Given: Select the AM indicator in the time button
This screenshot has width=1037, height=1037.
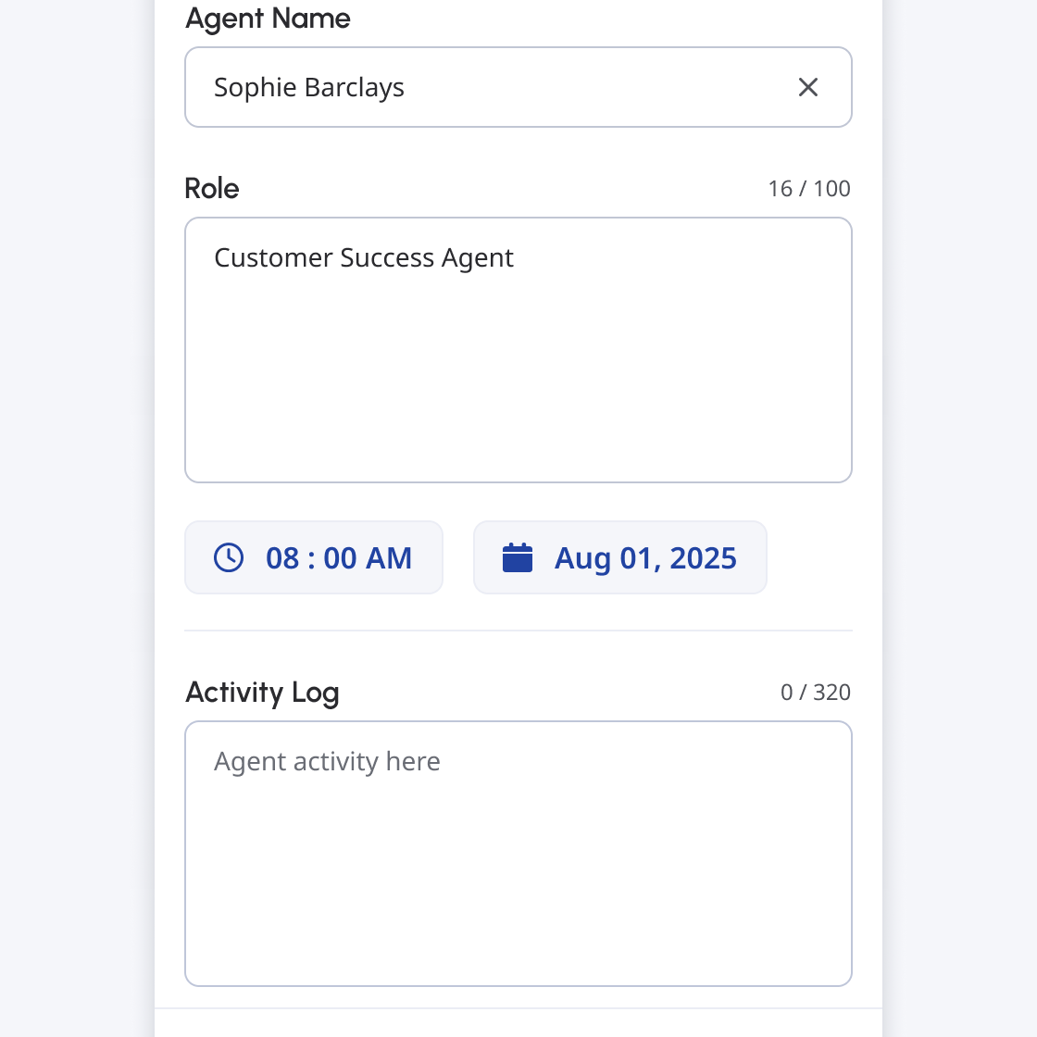Looking at the screenshot, I should tap(389, 558).
